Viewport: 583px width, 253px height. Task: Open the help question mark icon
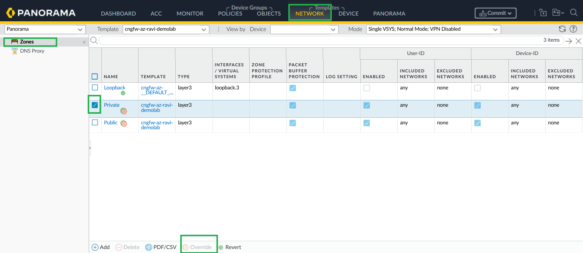[573, 29]
